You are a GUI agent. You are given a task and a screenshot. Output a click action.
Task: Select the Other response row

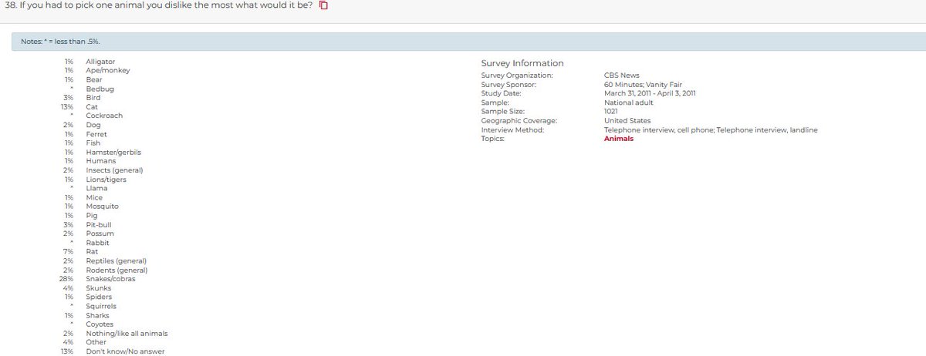coord(83,342)
